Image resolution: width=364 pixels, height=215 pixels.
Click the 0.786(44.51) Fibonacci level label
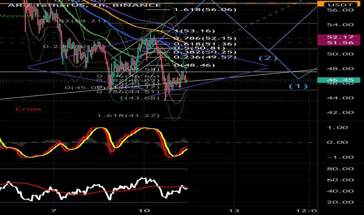(x=128, y=92)
